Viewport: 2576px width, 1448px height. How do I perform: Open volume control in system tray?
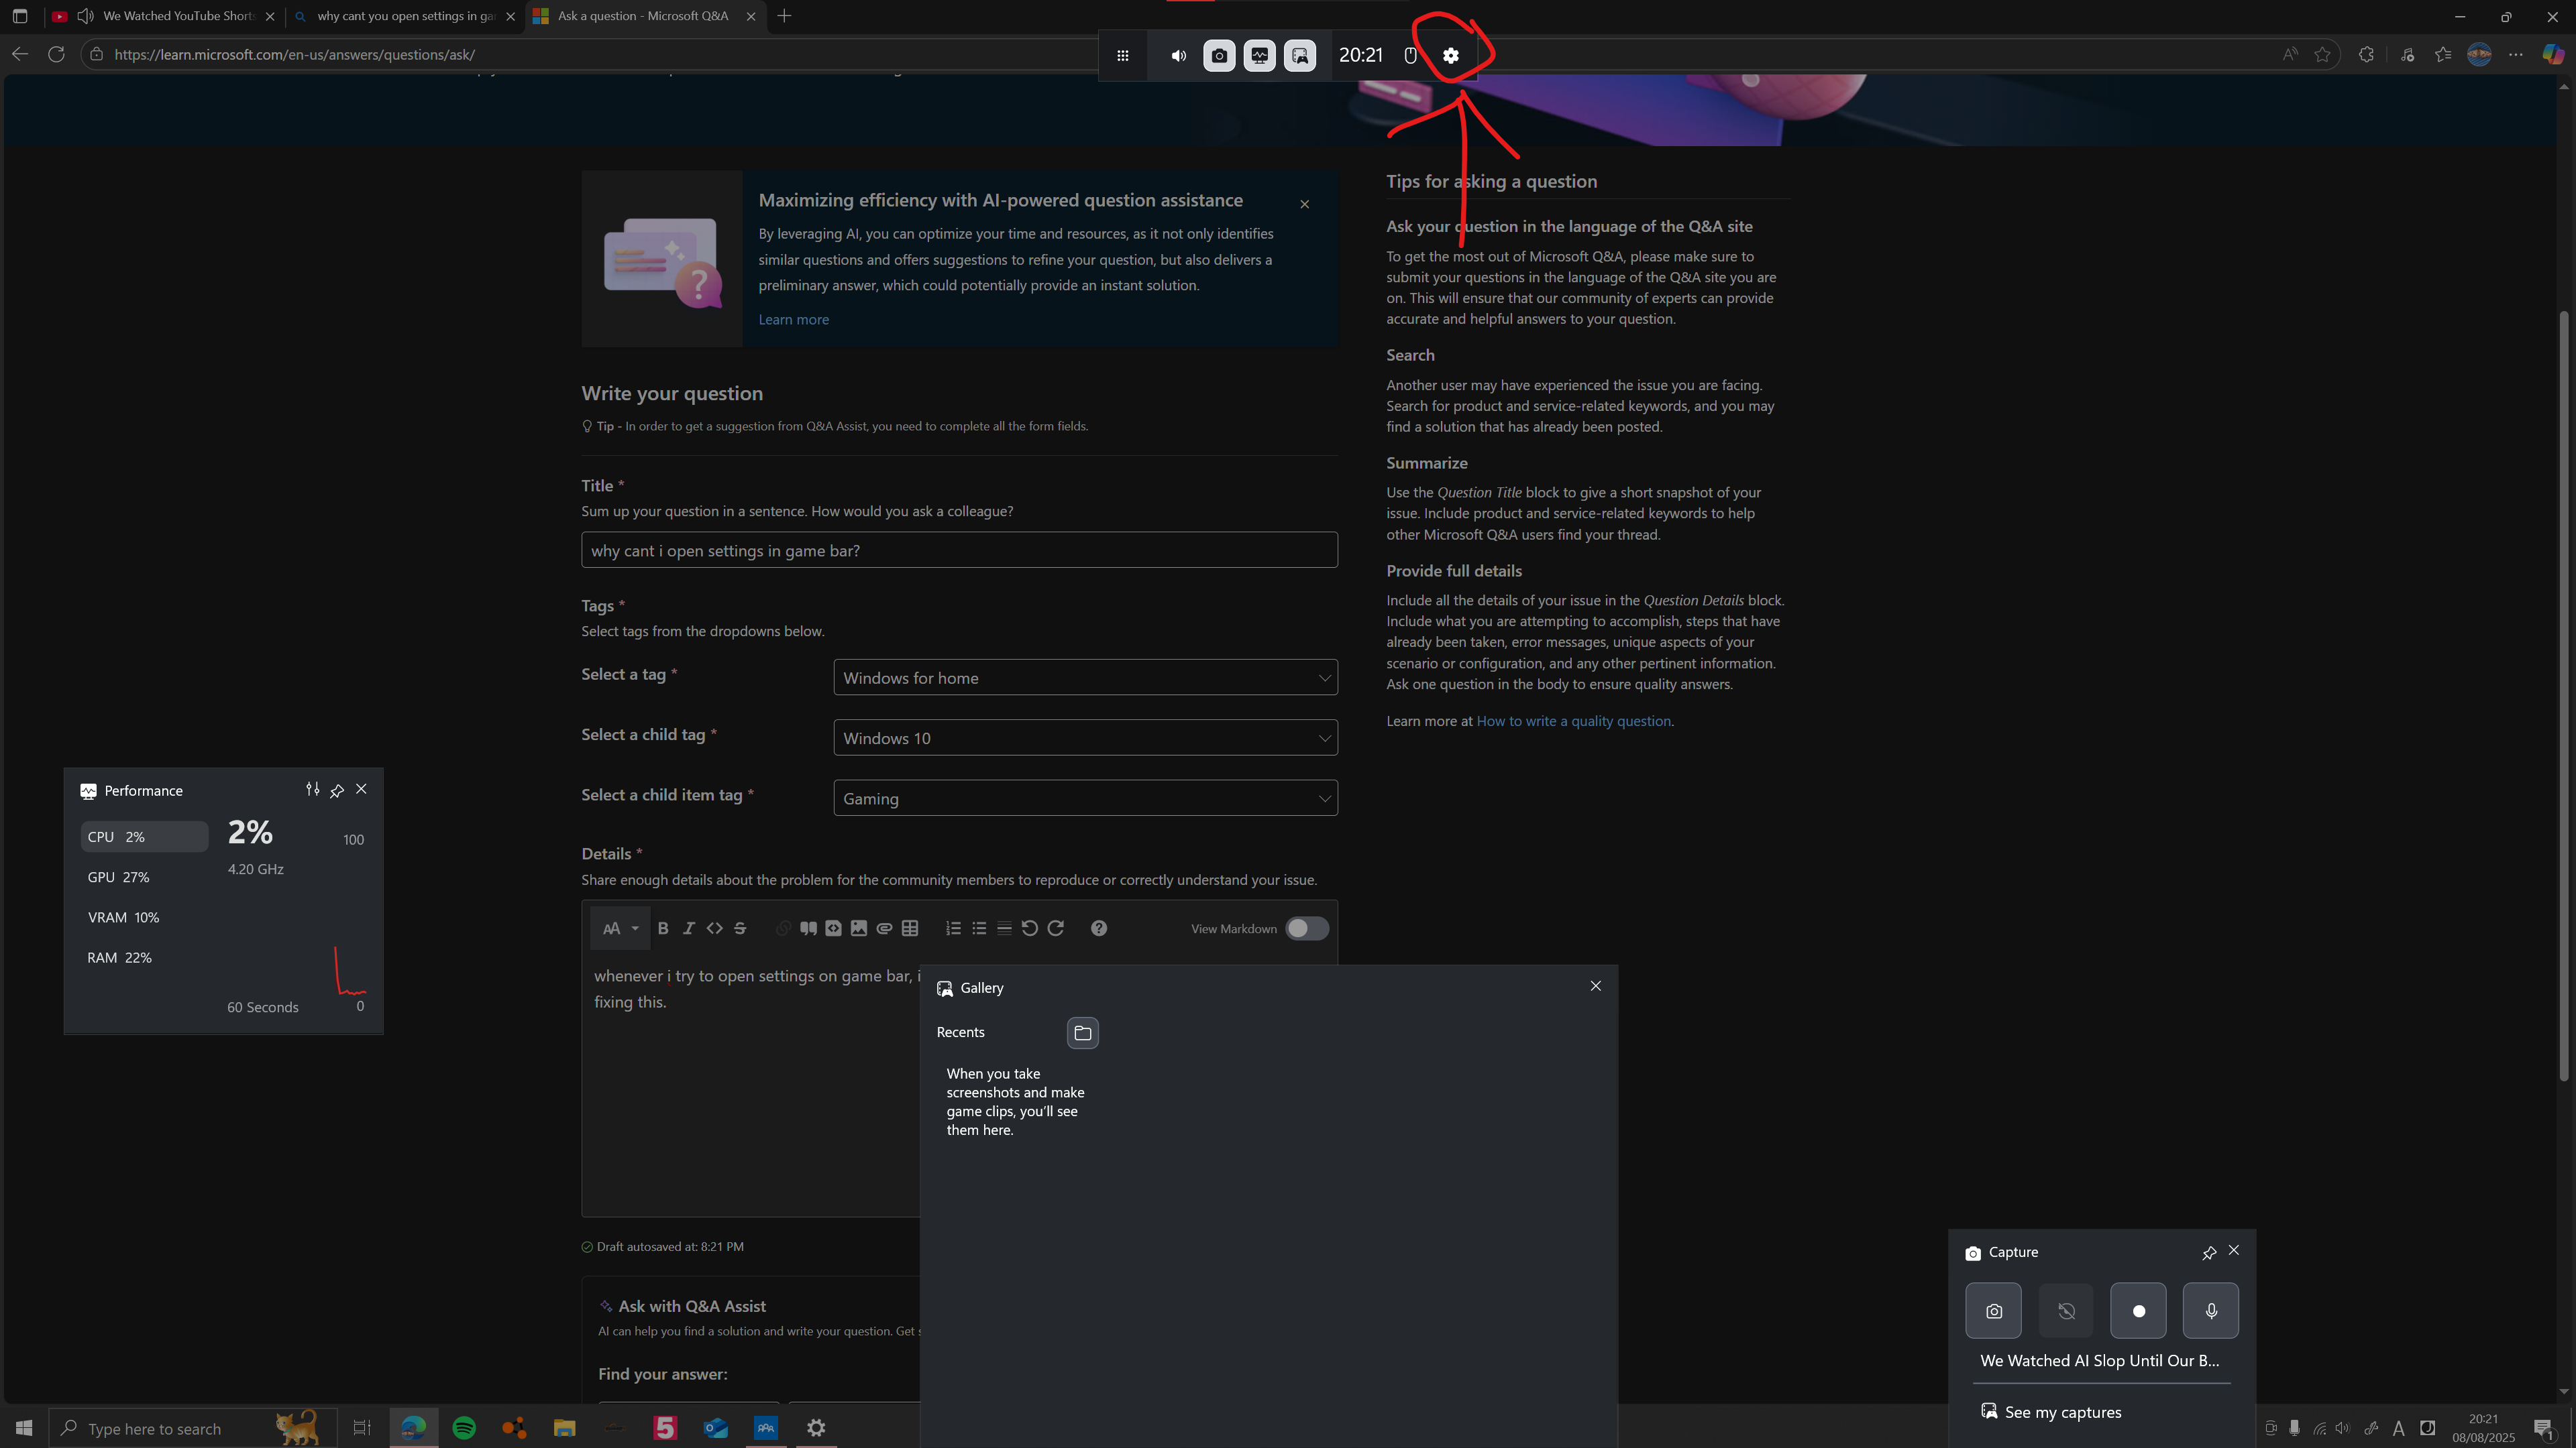2342,1428
